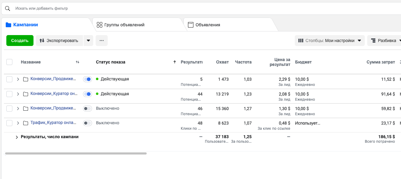Click the Разбивка breakdown icon
The image size is (401, 179).
373,41
